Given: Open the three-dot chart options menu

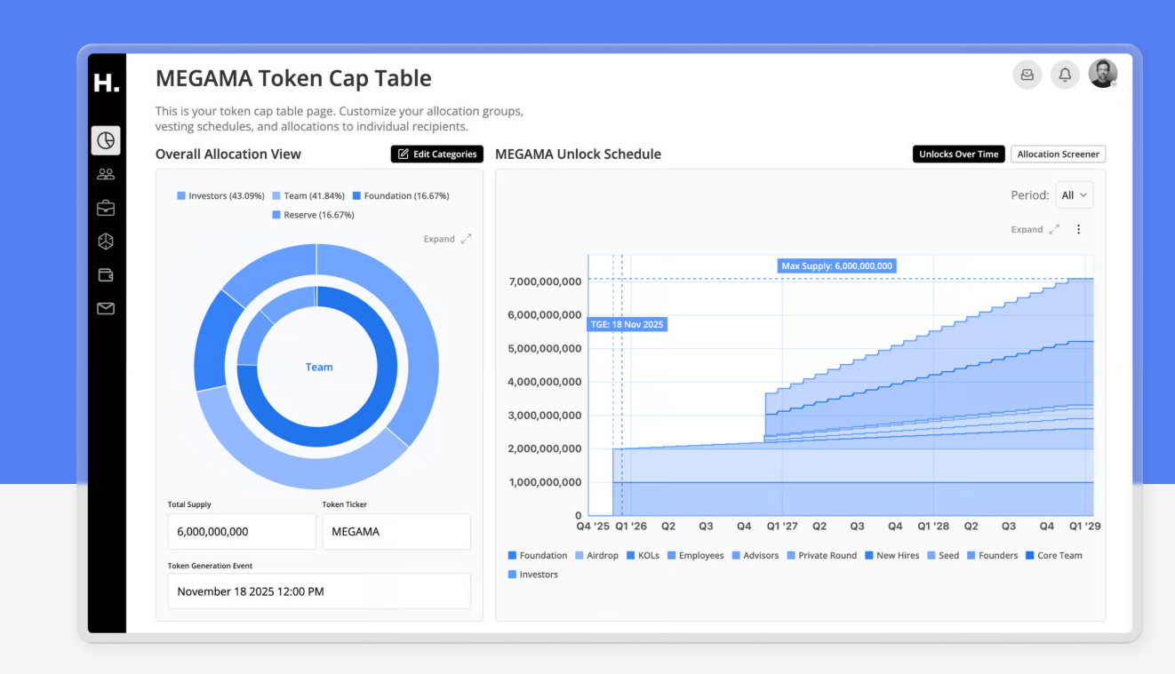Looking at the screenshot, I should coord(1079,229).
